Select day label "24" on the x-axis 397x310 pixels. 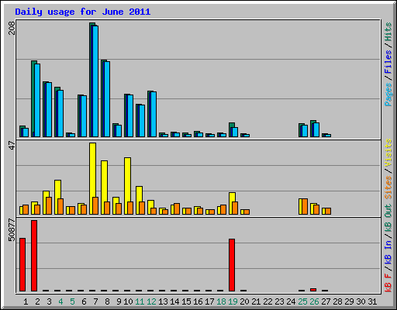click(291, 301)
